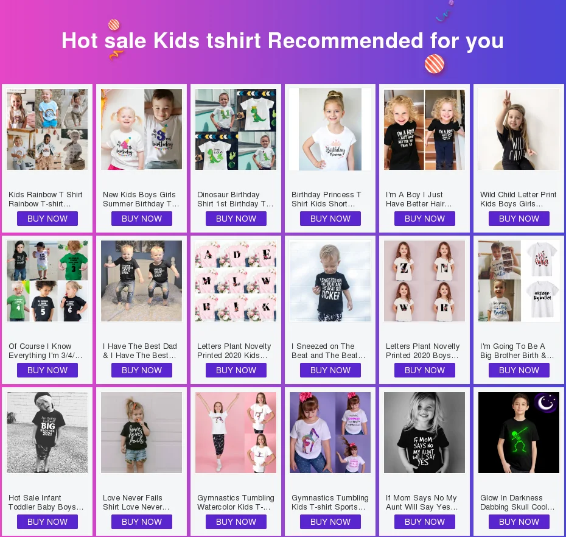Buy the I Have The Best Dad shirt
The width and height of the screenshot is (566, 537).
pos(141,370)
